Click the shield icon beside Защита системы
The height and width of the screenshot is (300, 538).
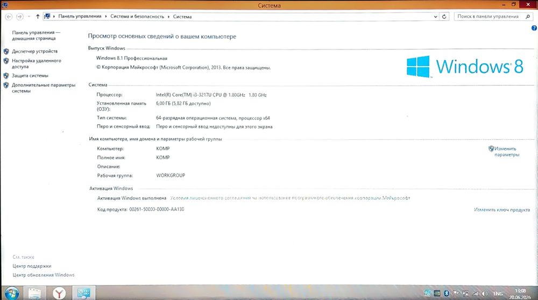coord(6,76)
